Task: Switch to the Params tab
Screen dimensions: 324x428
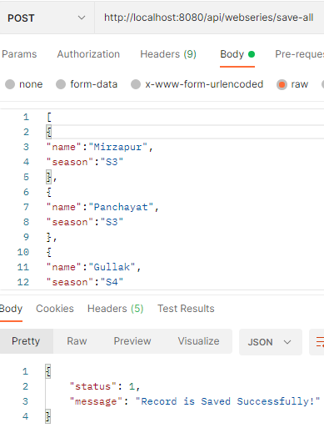Action: coord(19,54)
